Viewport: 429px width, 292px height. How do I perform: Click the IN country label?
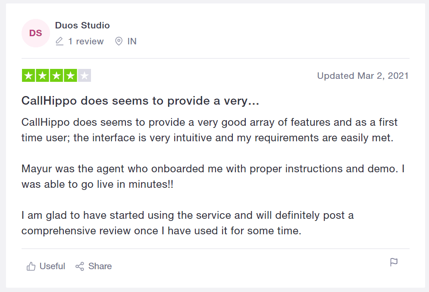(132, 41)
